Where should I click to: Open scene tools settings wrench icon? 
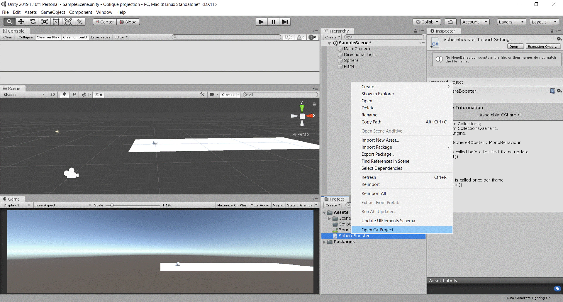(x=203, y=94)
